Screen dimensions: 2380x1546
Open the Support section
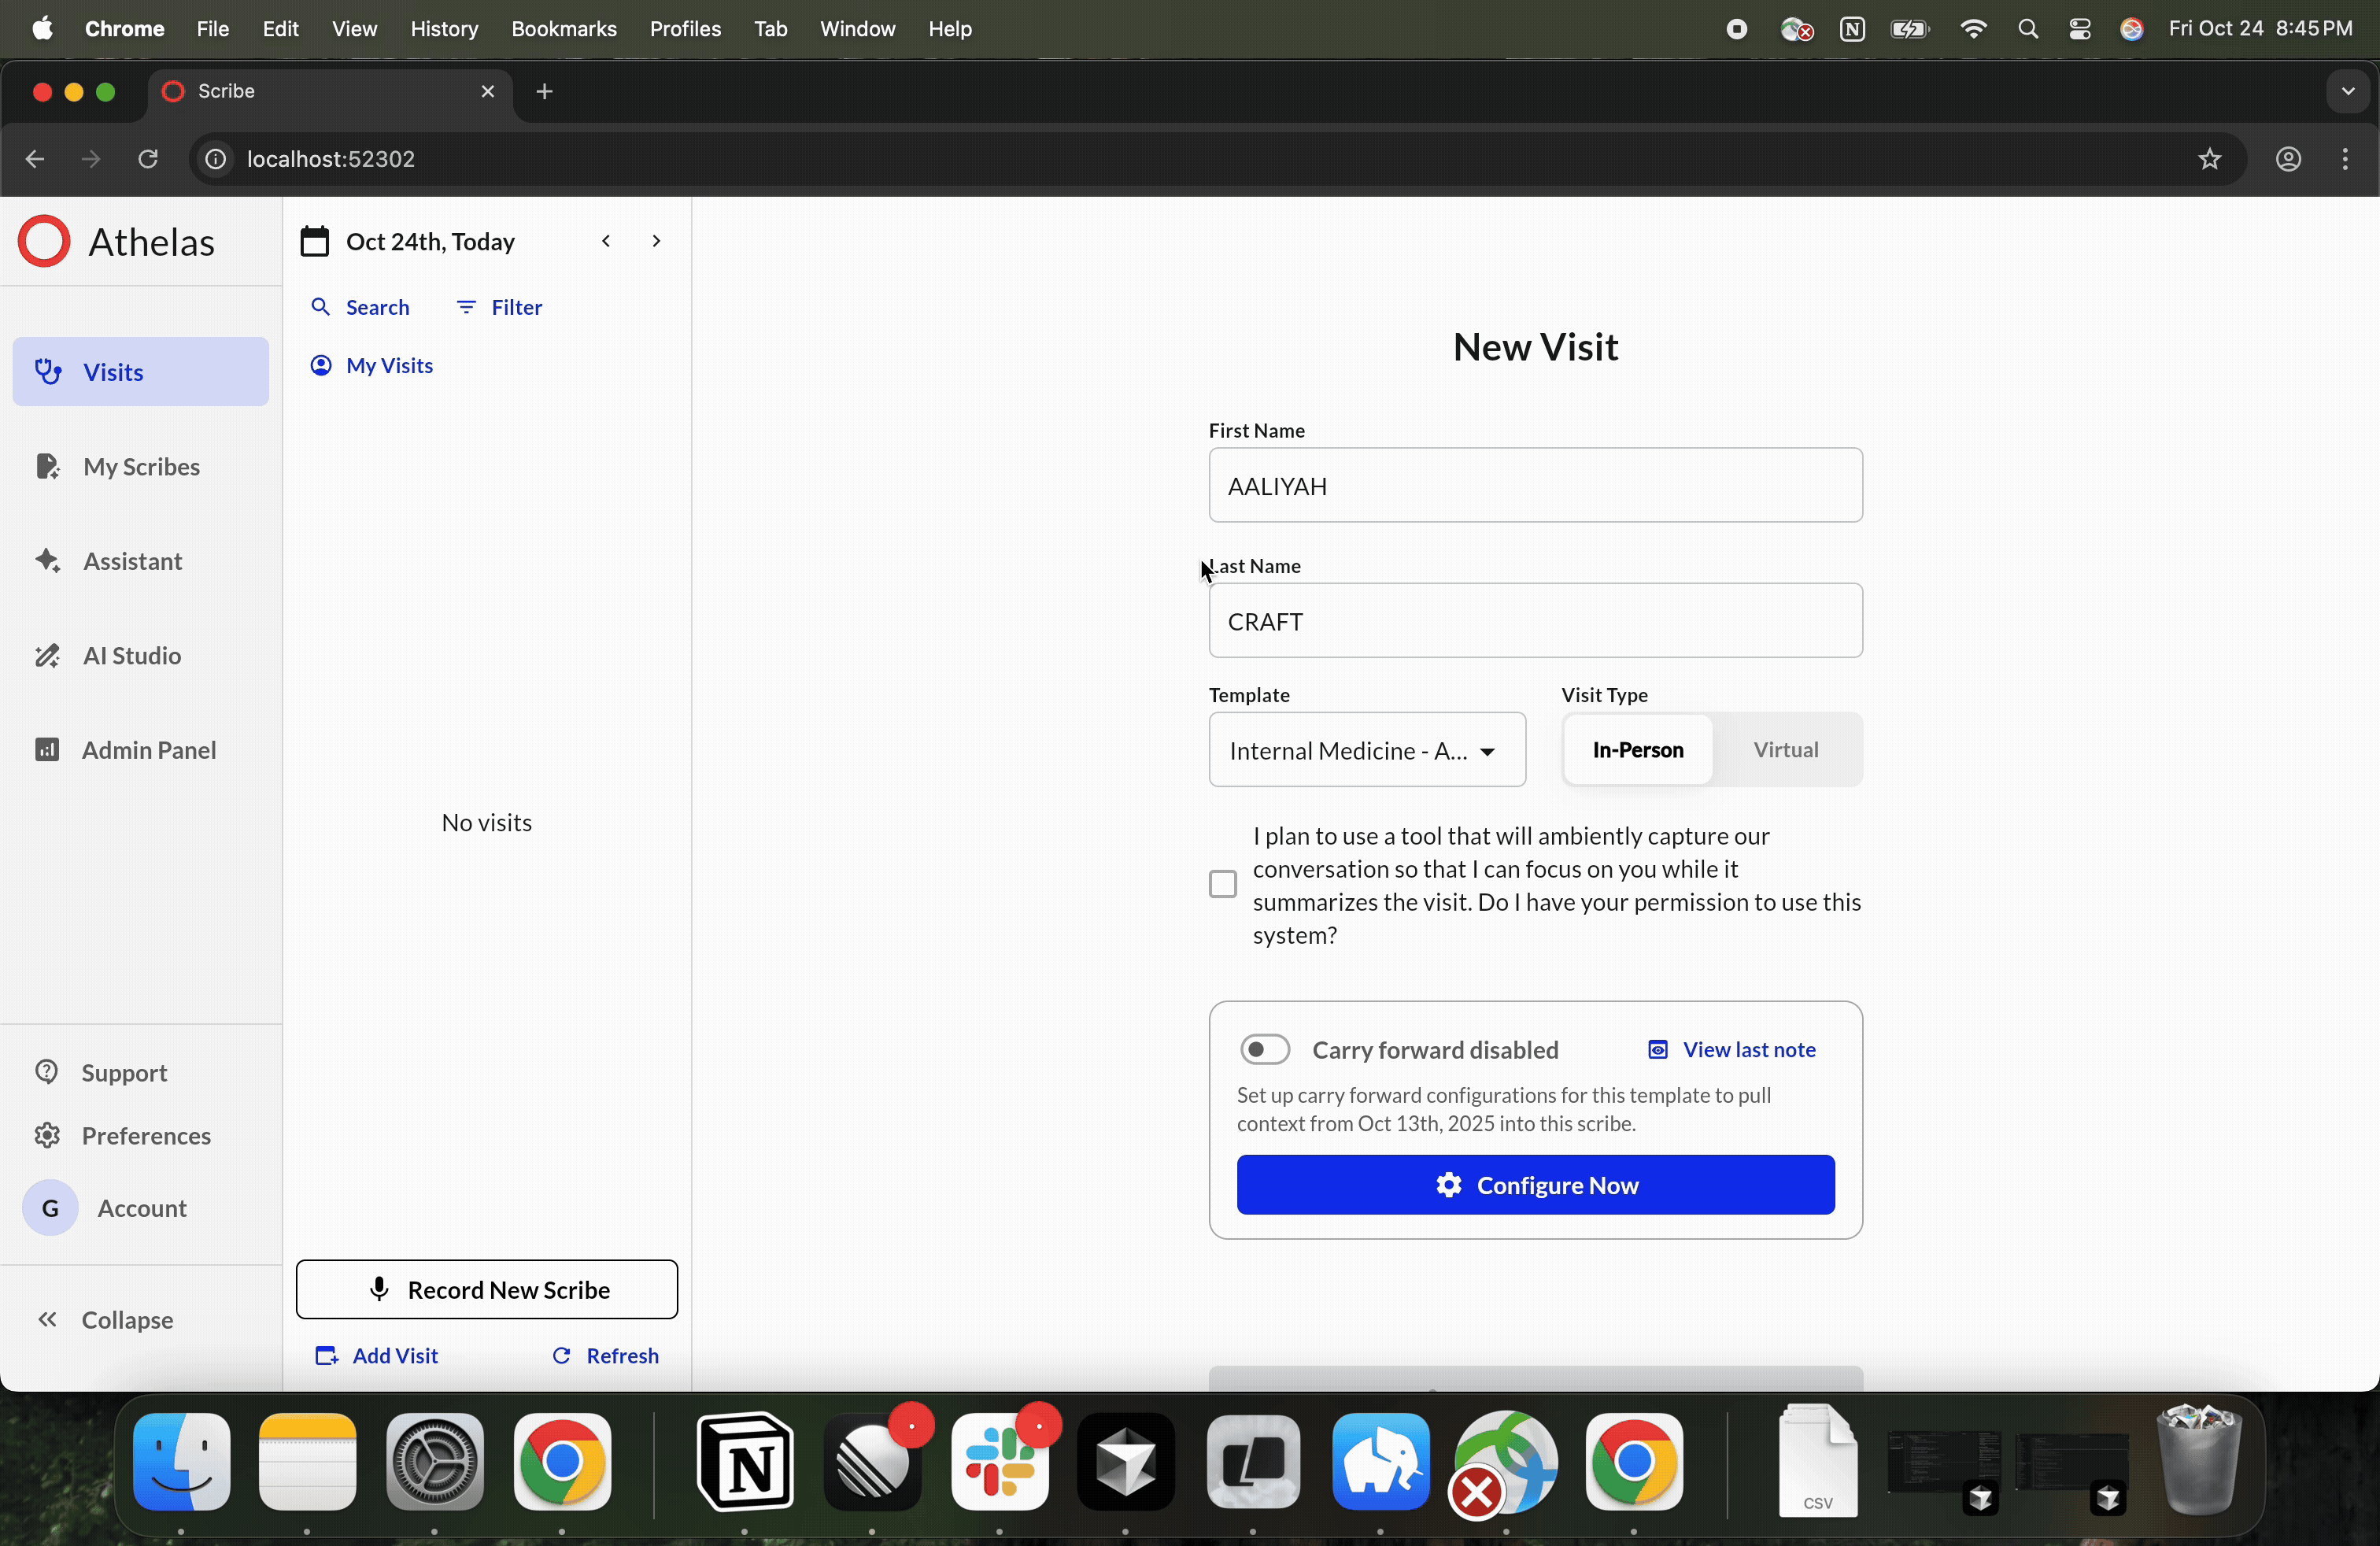tap(123, 1072)
